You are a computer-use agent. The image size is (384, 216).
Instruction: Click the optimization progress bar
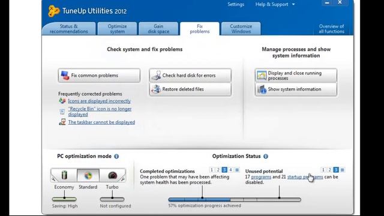235,200
